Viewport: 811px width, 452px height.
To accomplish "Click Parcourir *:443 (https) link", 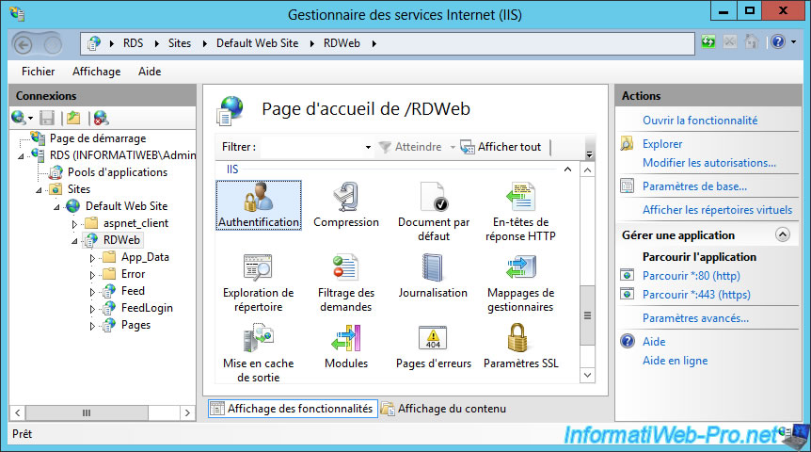I will 696,294.
